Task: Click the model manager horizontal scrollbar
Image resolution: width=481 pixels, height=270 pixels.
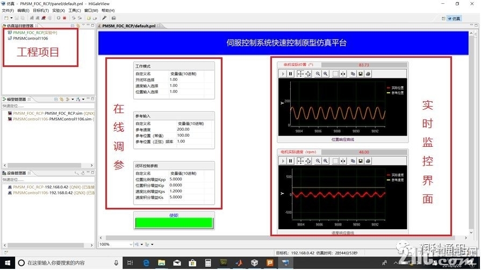Action: point(45,165)
